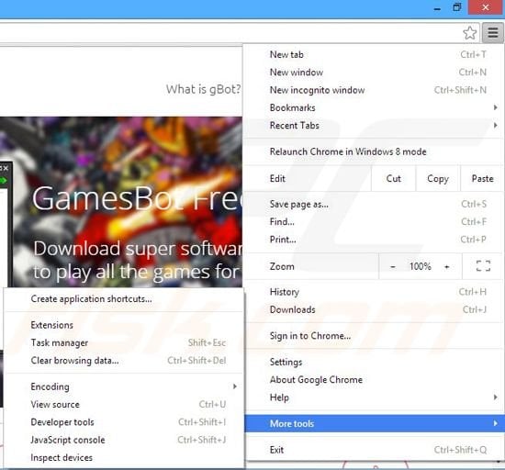Select Find... from the menu
Image resolution: width=505 pixels, height=470 pixels.
(374, 221)
